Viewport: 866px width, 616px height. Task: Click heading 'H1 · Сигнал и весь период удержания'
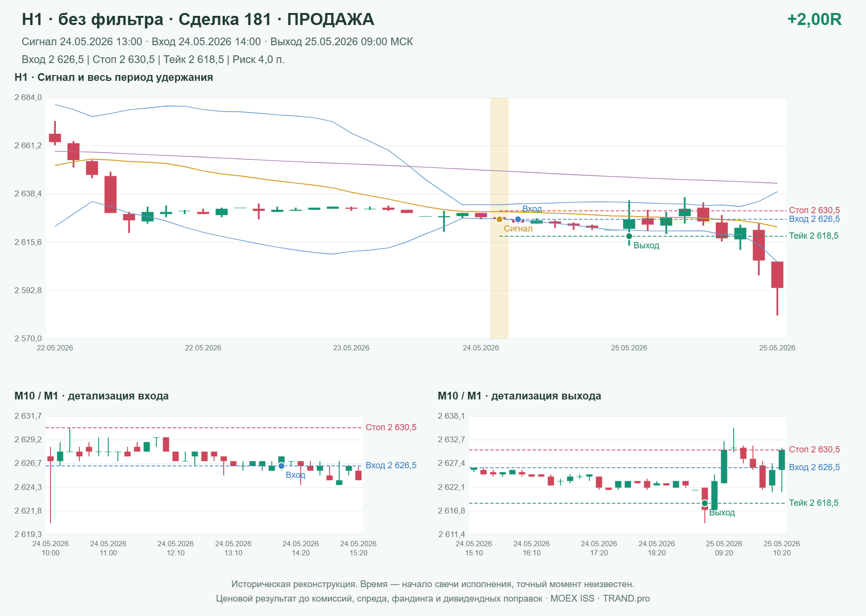pos(114,77)
